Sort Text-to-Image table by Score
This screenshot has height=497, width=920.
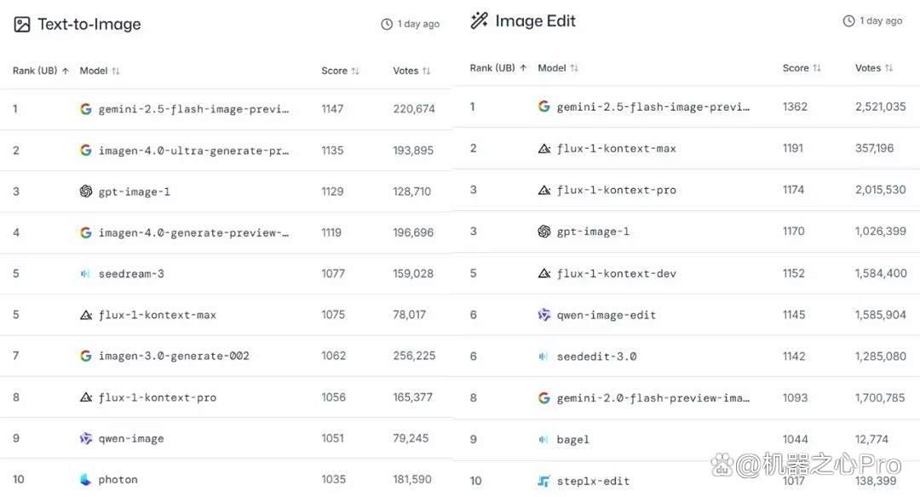click(340, 71)
